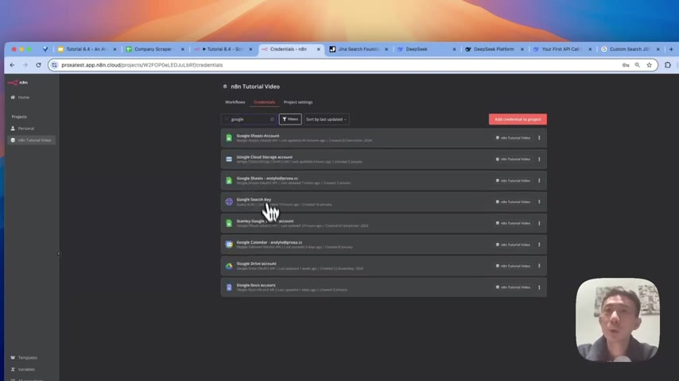Open a new browser tab
Viewport: 679px width, 381px height.
[671, 49]
